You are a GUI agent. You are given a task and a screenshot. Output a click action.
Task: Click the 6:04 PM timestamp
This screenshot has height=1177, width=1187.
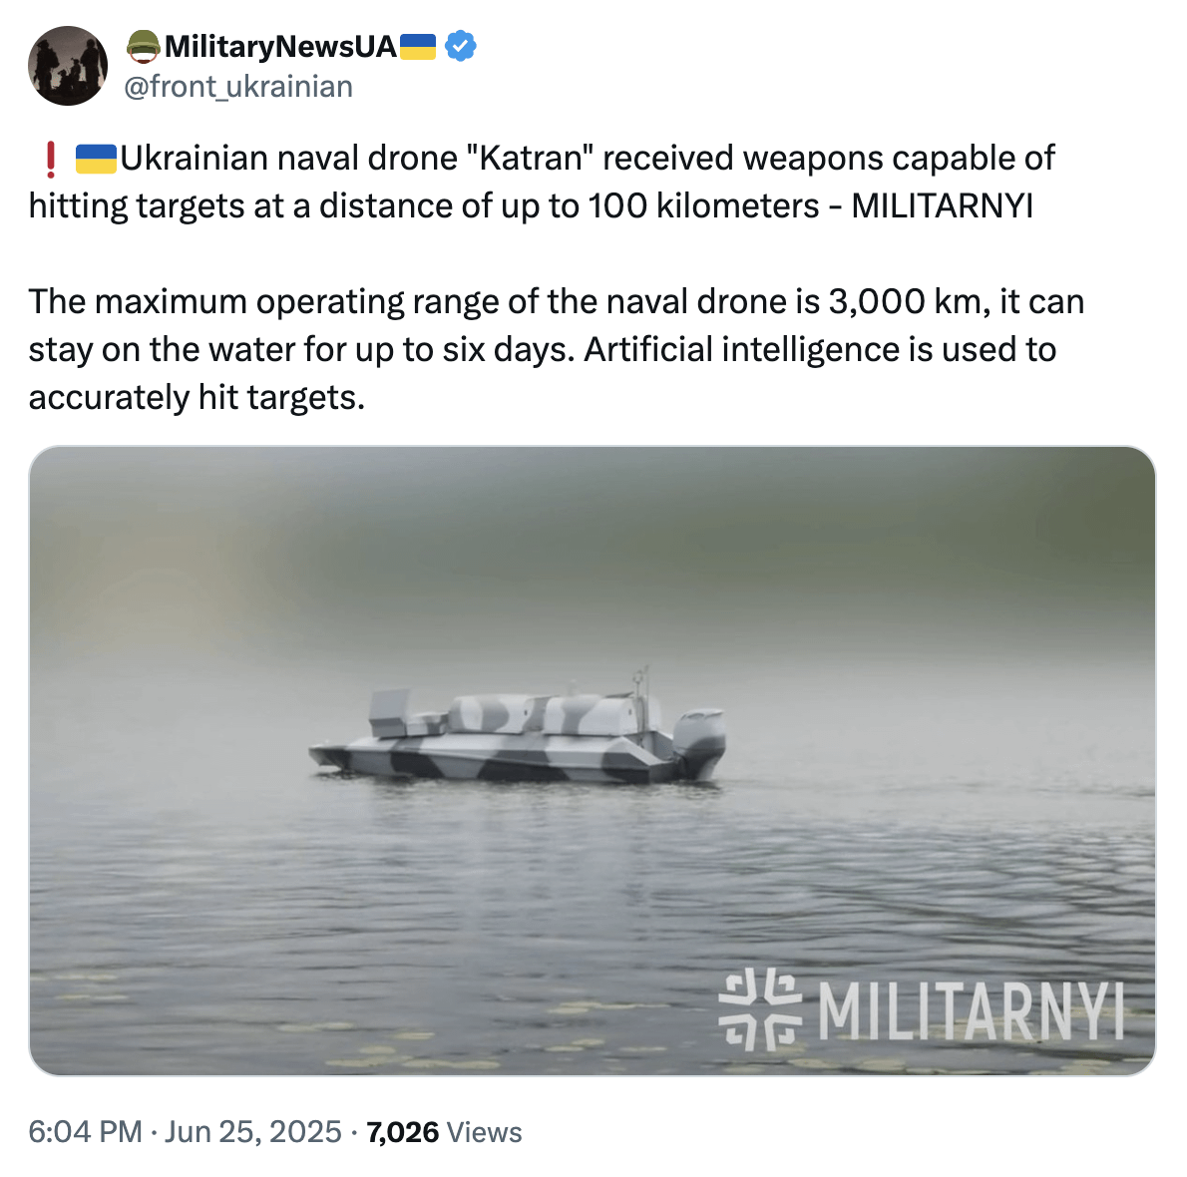coord(85,1131)
